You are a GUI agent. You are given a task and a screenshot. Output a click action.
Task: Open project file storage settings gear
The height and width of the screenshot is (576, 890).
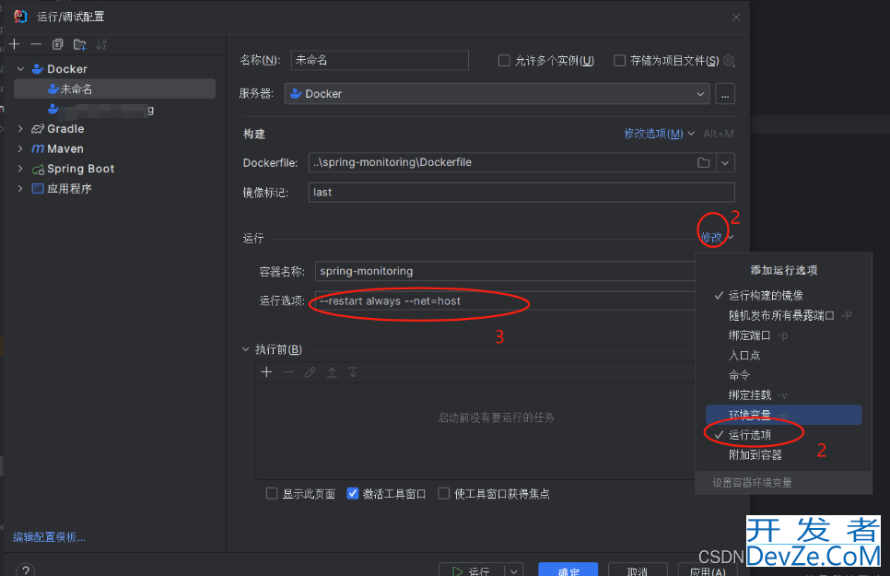[x=730, y=61]
